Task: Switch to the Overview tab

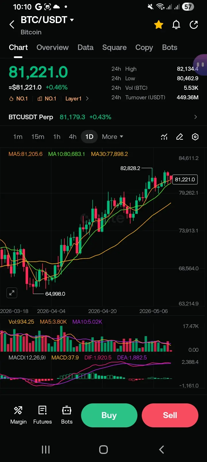Action: (53, 47)
